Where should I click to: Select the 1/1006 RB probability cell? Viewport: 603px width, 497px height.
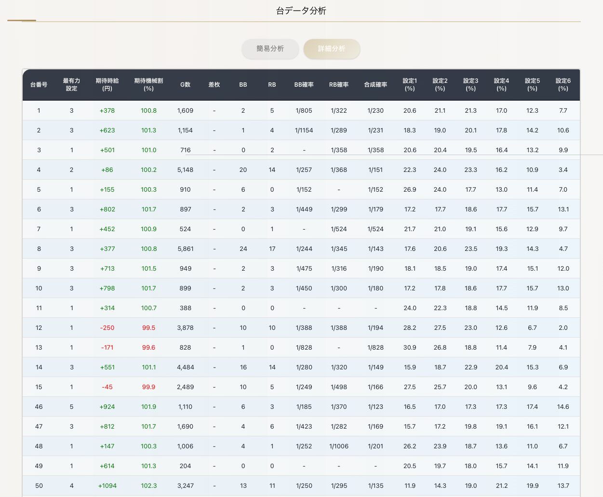(339, 446)
